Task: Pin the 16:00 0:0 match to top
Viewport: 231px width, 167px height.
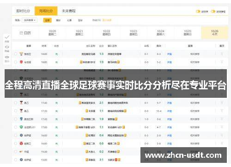Action: coord(222,143)
